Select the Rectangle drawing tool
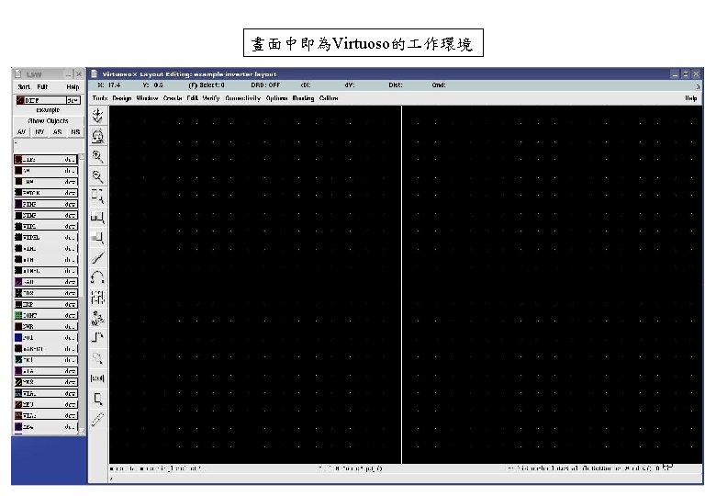Image resolution: width=716 pixels, height=496 pixels. (97, 399)
